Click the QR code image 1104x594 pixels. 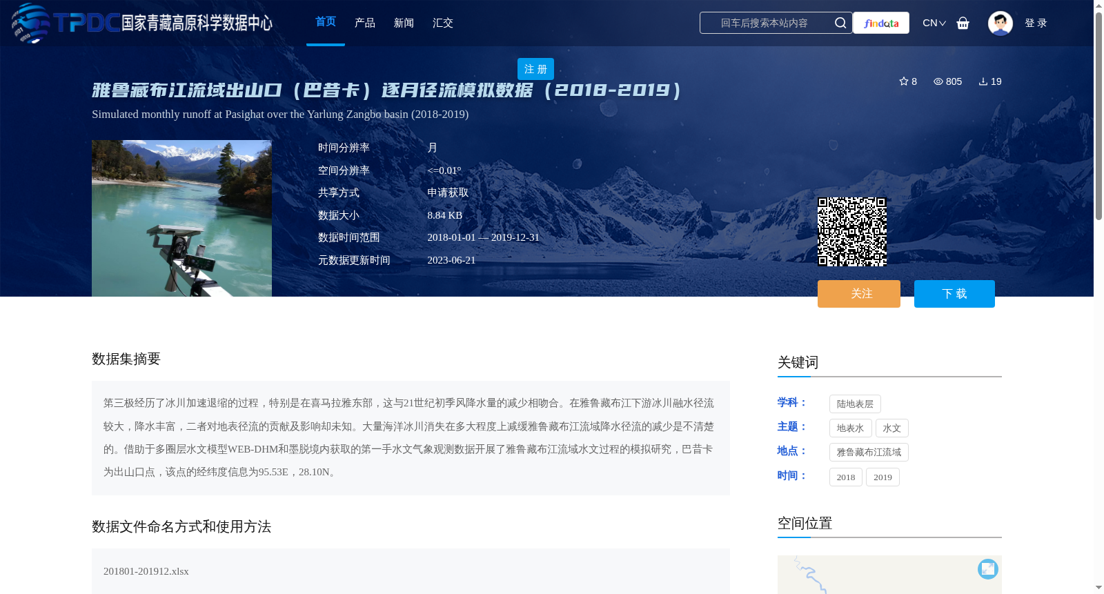pyautogui.click(x=852, y=232)
